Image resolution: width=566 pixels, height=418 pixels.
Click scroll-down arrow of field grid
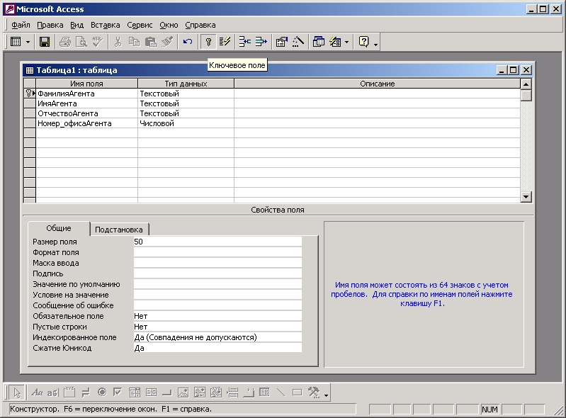526,197
